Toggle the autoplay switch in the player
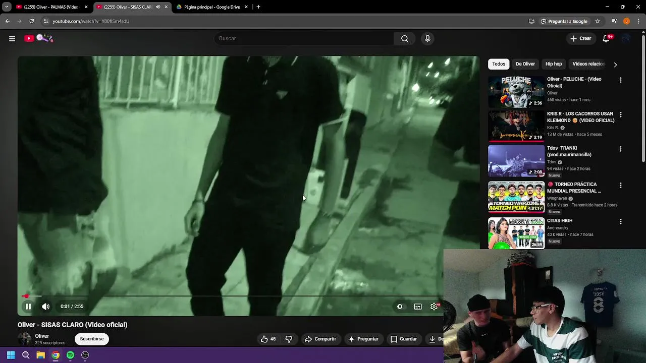This screenshot has width=646, height=363. [400, 306]
